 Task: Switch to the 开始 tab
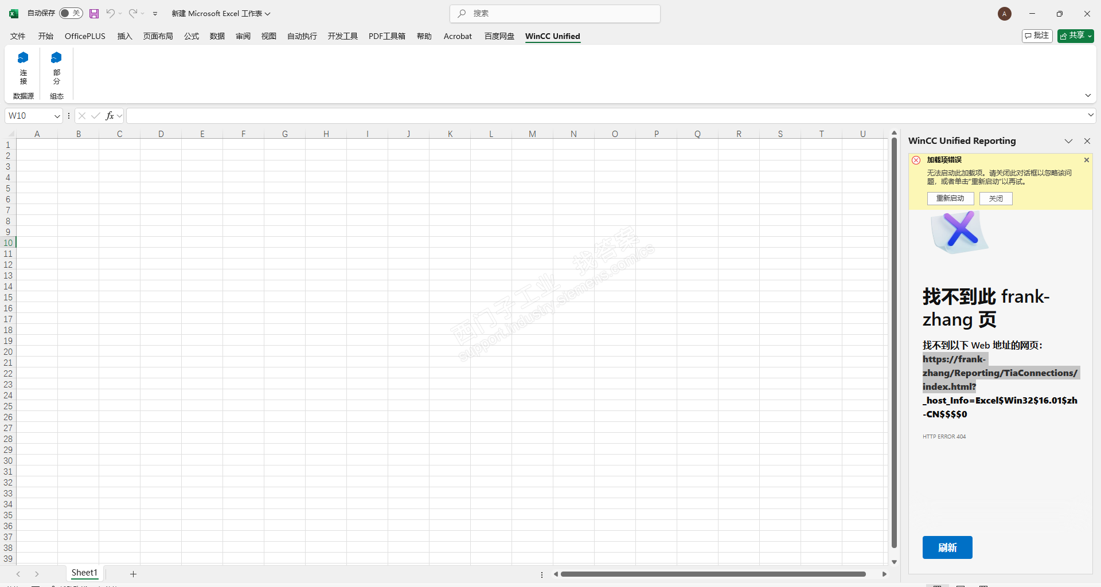pyautogui.click(x=46, y=36)
